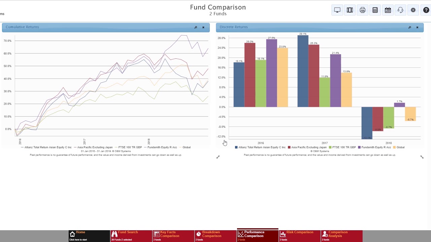
Task: Click the Cumulative Returns panel title
Action: (x=22, y=27)
